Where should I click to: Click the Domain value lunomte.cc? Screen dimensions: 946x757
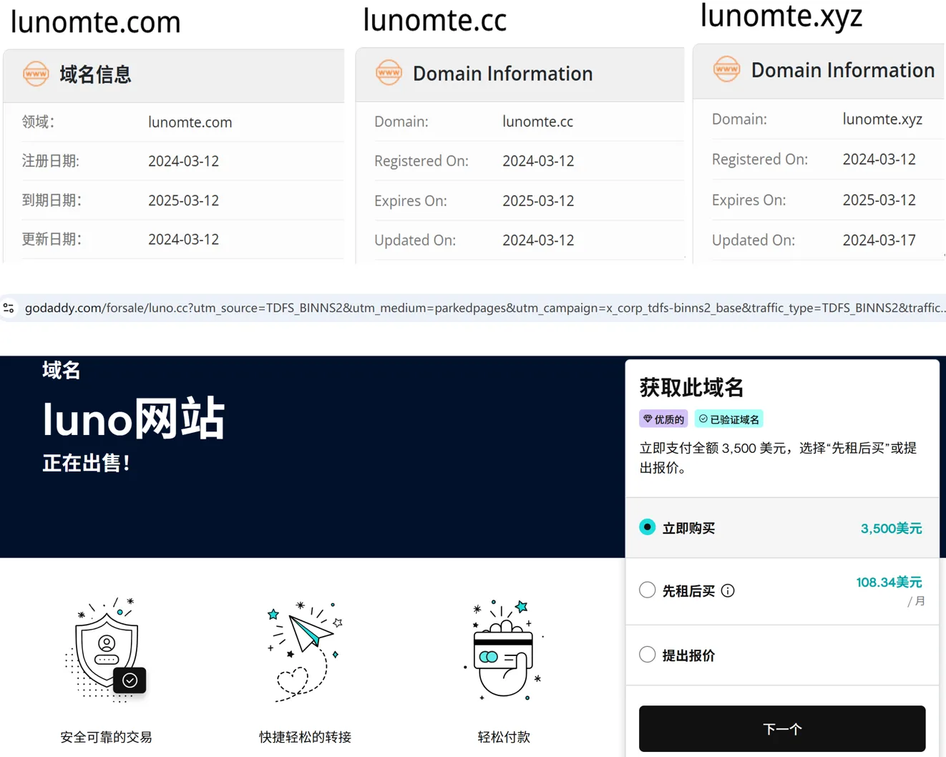(537, 122)
